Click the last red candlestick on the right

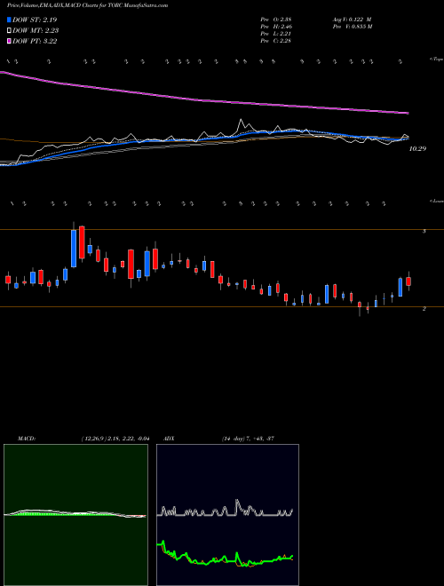(408, 281)
